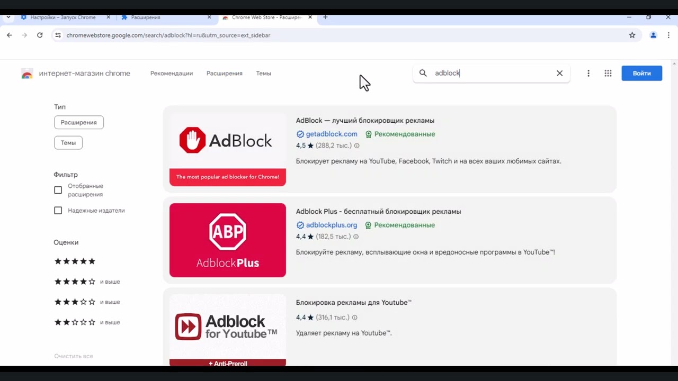678x381 pixels.
Task: Open Рекомендации in store navigation
Action: click(x=172, y=73)
